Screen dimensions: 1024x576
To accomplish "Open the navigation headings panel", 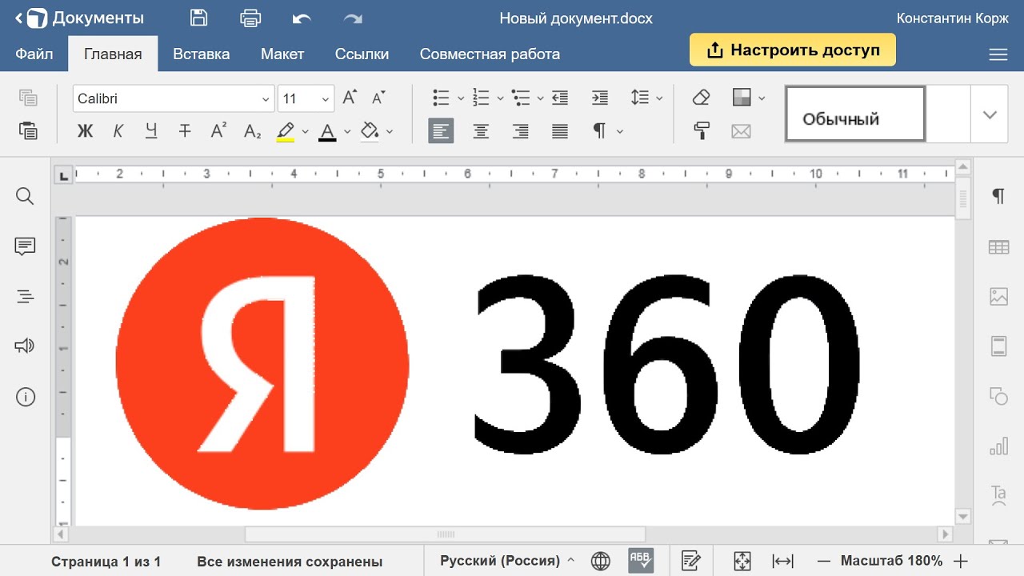I will [x=26, y=297].
